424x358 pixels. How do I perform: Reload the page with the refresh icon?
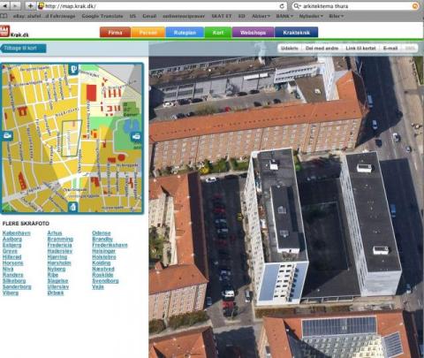point(282,6)
